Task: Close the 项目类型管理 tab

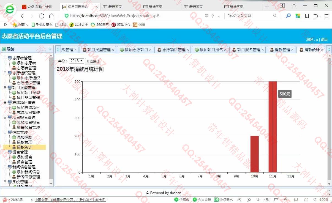Action: coord(113,50)
